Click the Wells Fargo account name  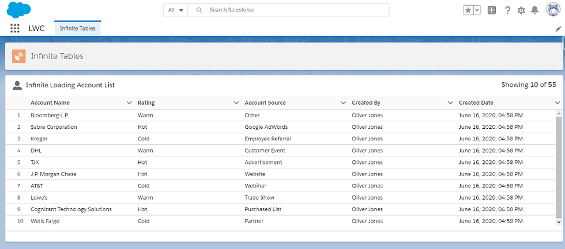pyautogui.click(x=45, y=221)
